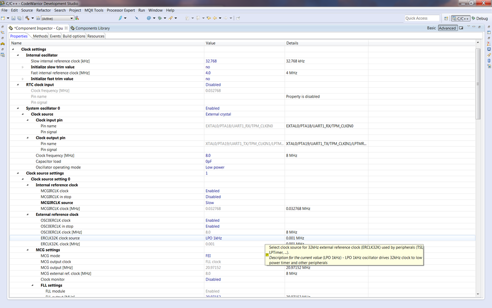Click the Save All toolbar icon
The image size is (492, 308).
click(19, 18)
